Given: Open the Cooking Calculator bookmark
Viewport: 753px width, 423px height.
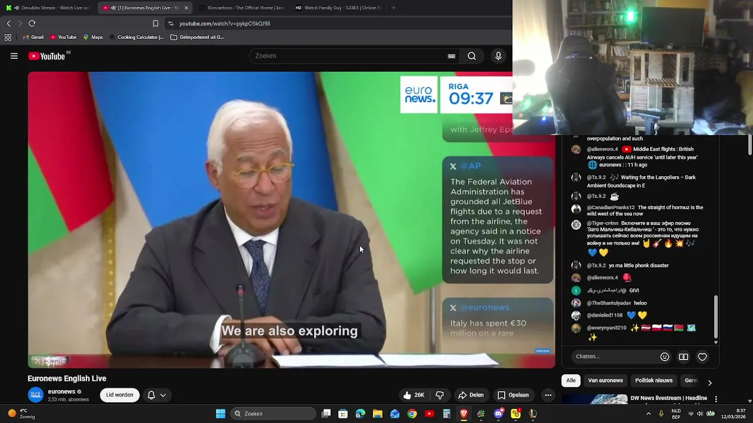Looking at the screenshot, I should [x=136, y=37].
